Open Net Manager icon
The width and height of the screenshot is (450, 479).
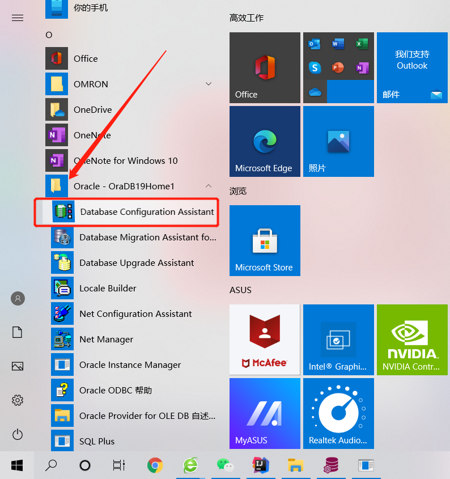point(62,339)
